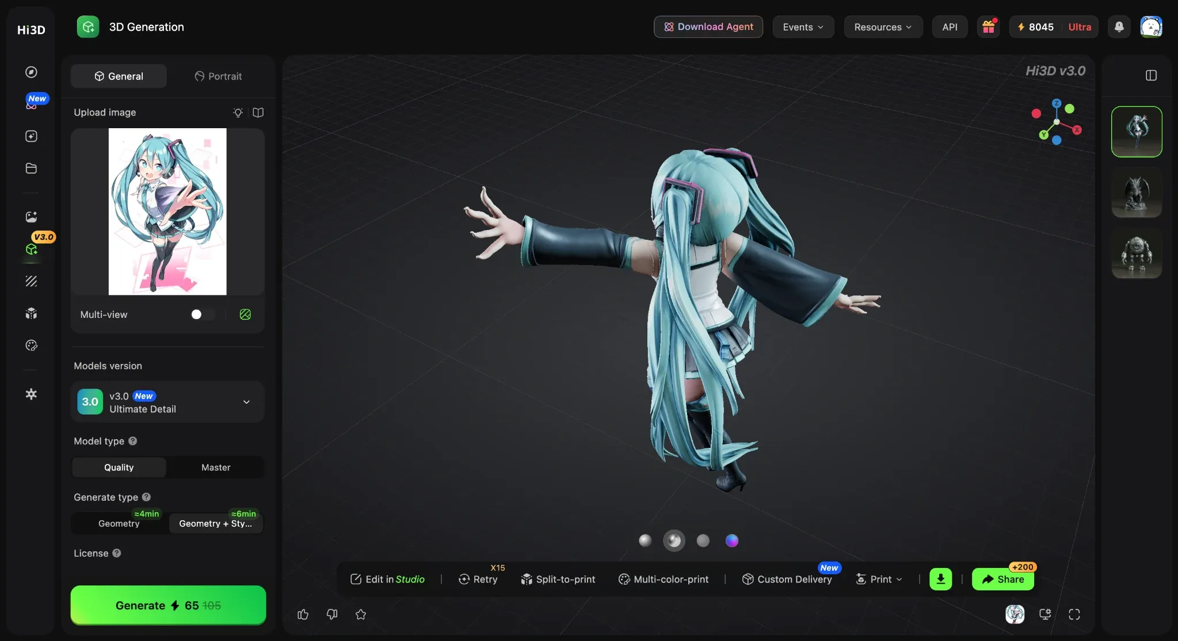Open the book guide icon beside Upload image
The width and height of the screenshot is (1178, 641).
pos(258,113)
